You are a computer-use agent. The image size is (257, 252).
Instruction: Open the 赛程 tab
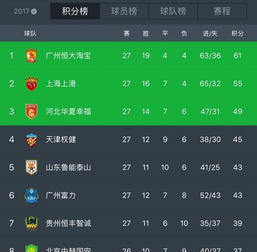pos(222,11)
